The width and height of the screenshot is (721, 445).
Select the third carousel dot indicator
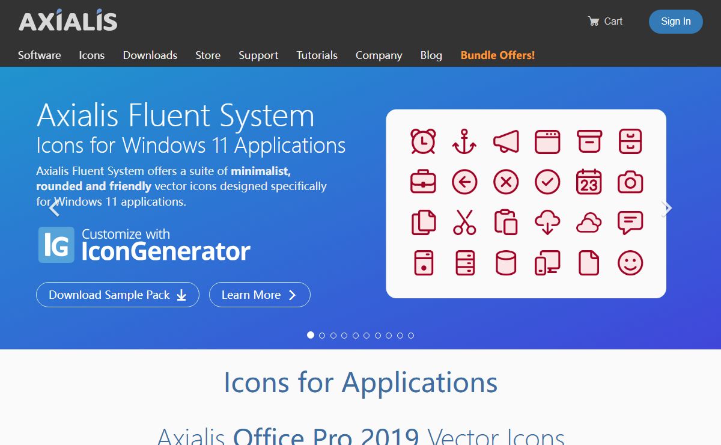[x=333, y=336]
